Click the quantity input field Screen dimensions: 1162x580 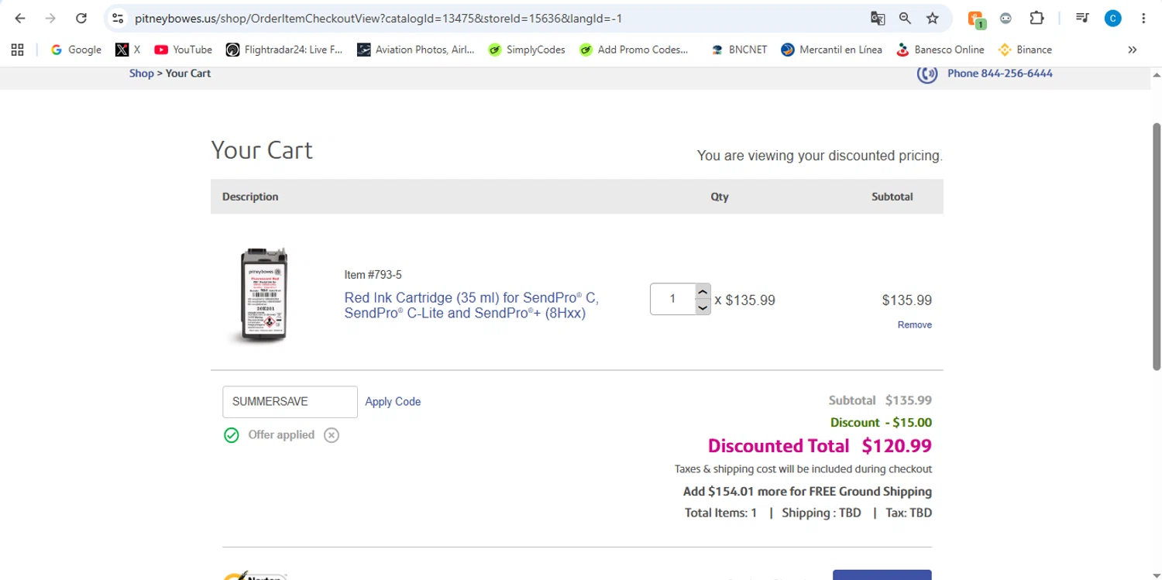pyautogui.click(x=672, y=300)
